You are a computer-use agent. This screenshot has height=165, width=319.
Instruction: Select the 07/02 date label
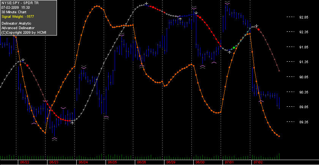(258, 162)
